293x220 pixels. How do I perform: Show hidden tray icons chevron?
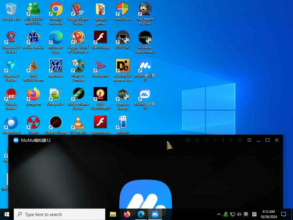219,214
